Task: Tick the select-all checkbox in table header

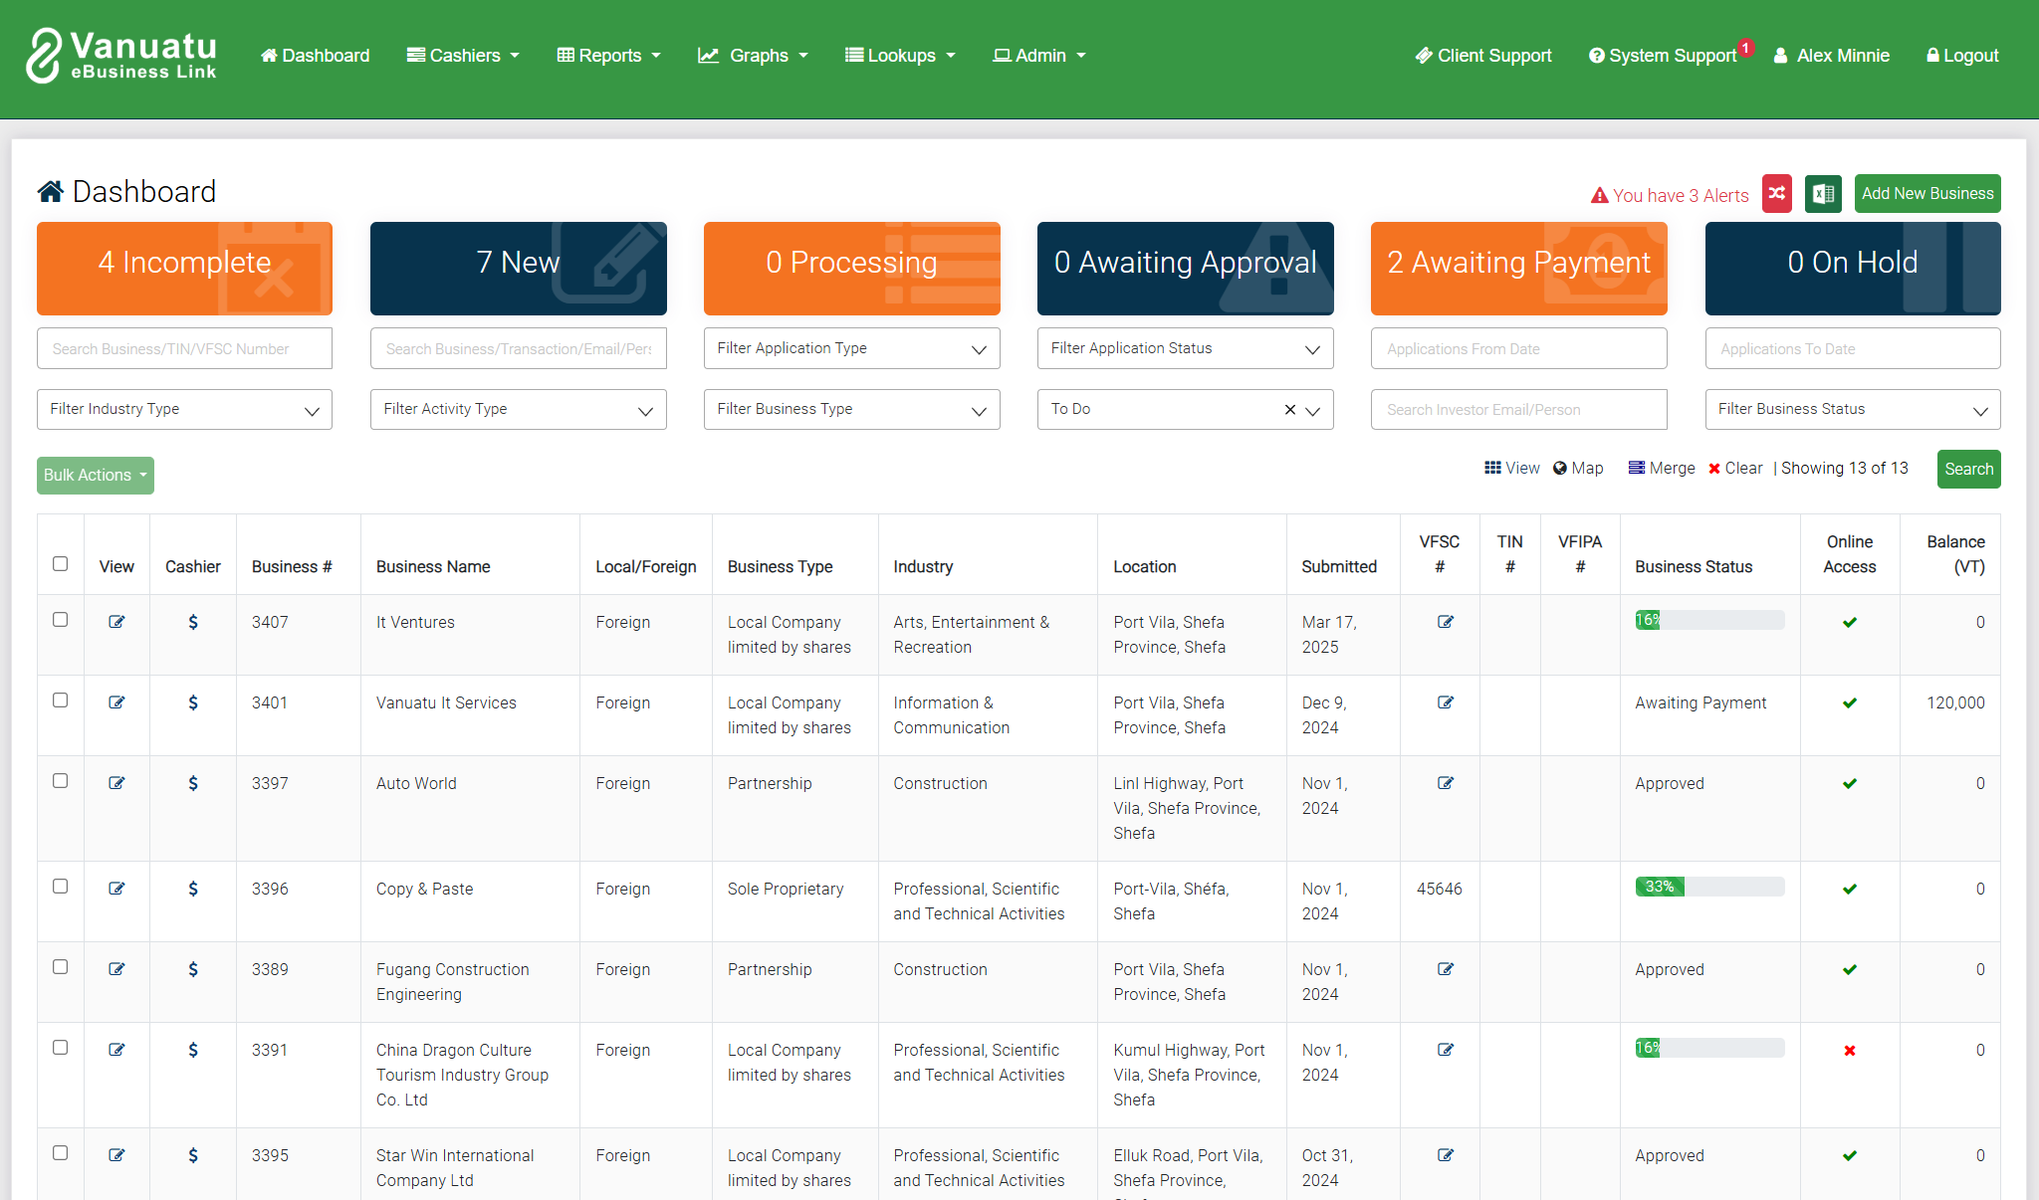Action: pos(61,564)
